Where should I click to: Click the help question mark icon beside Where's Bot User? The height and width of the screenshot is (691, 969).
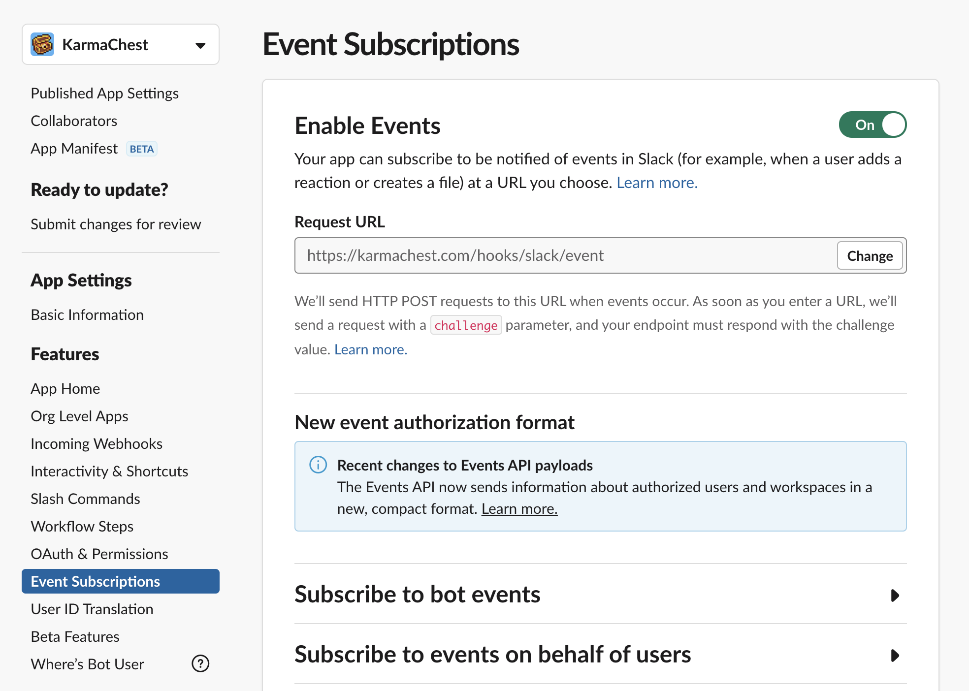[200, 663]
